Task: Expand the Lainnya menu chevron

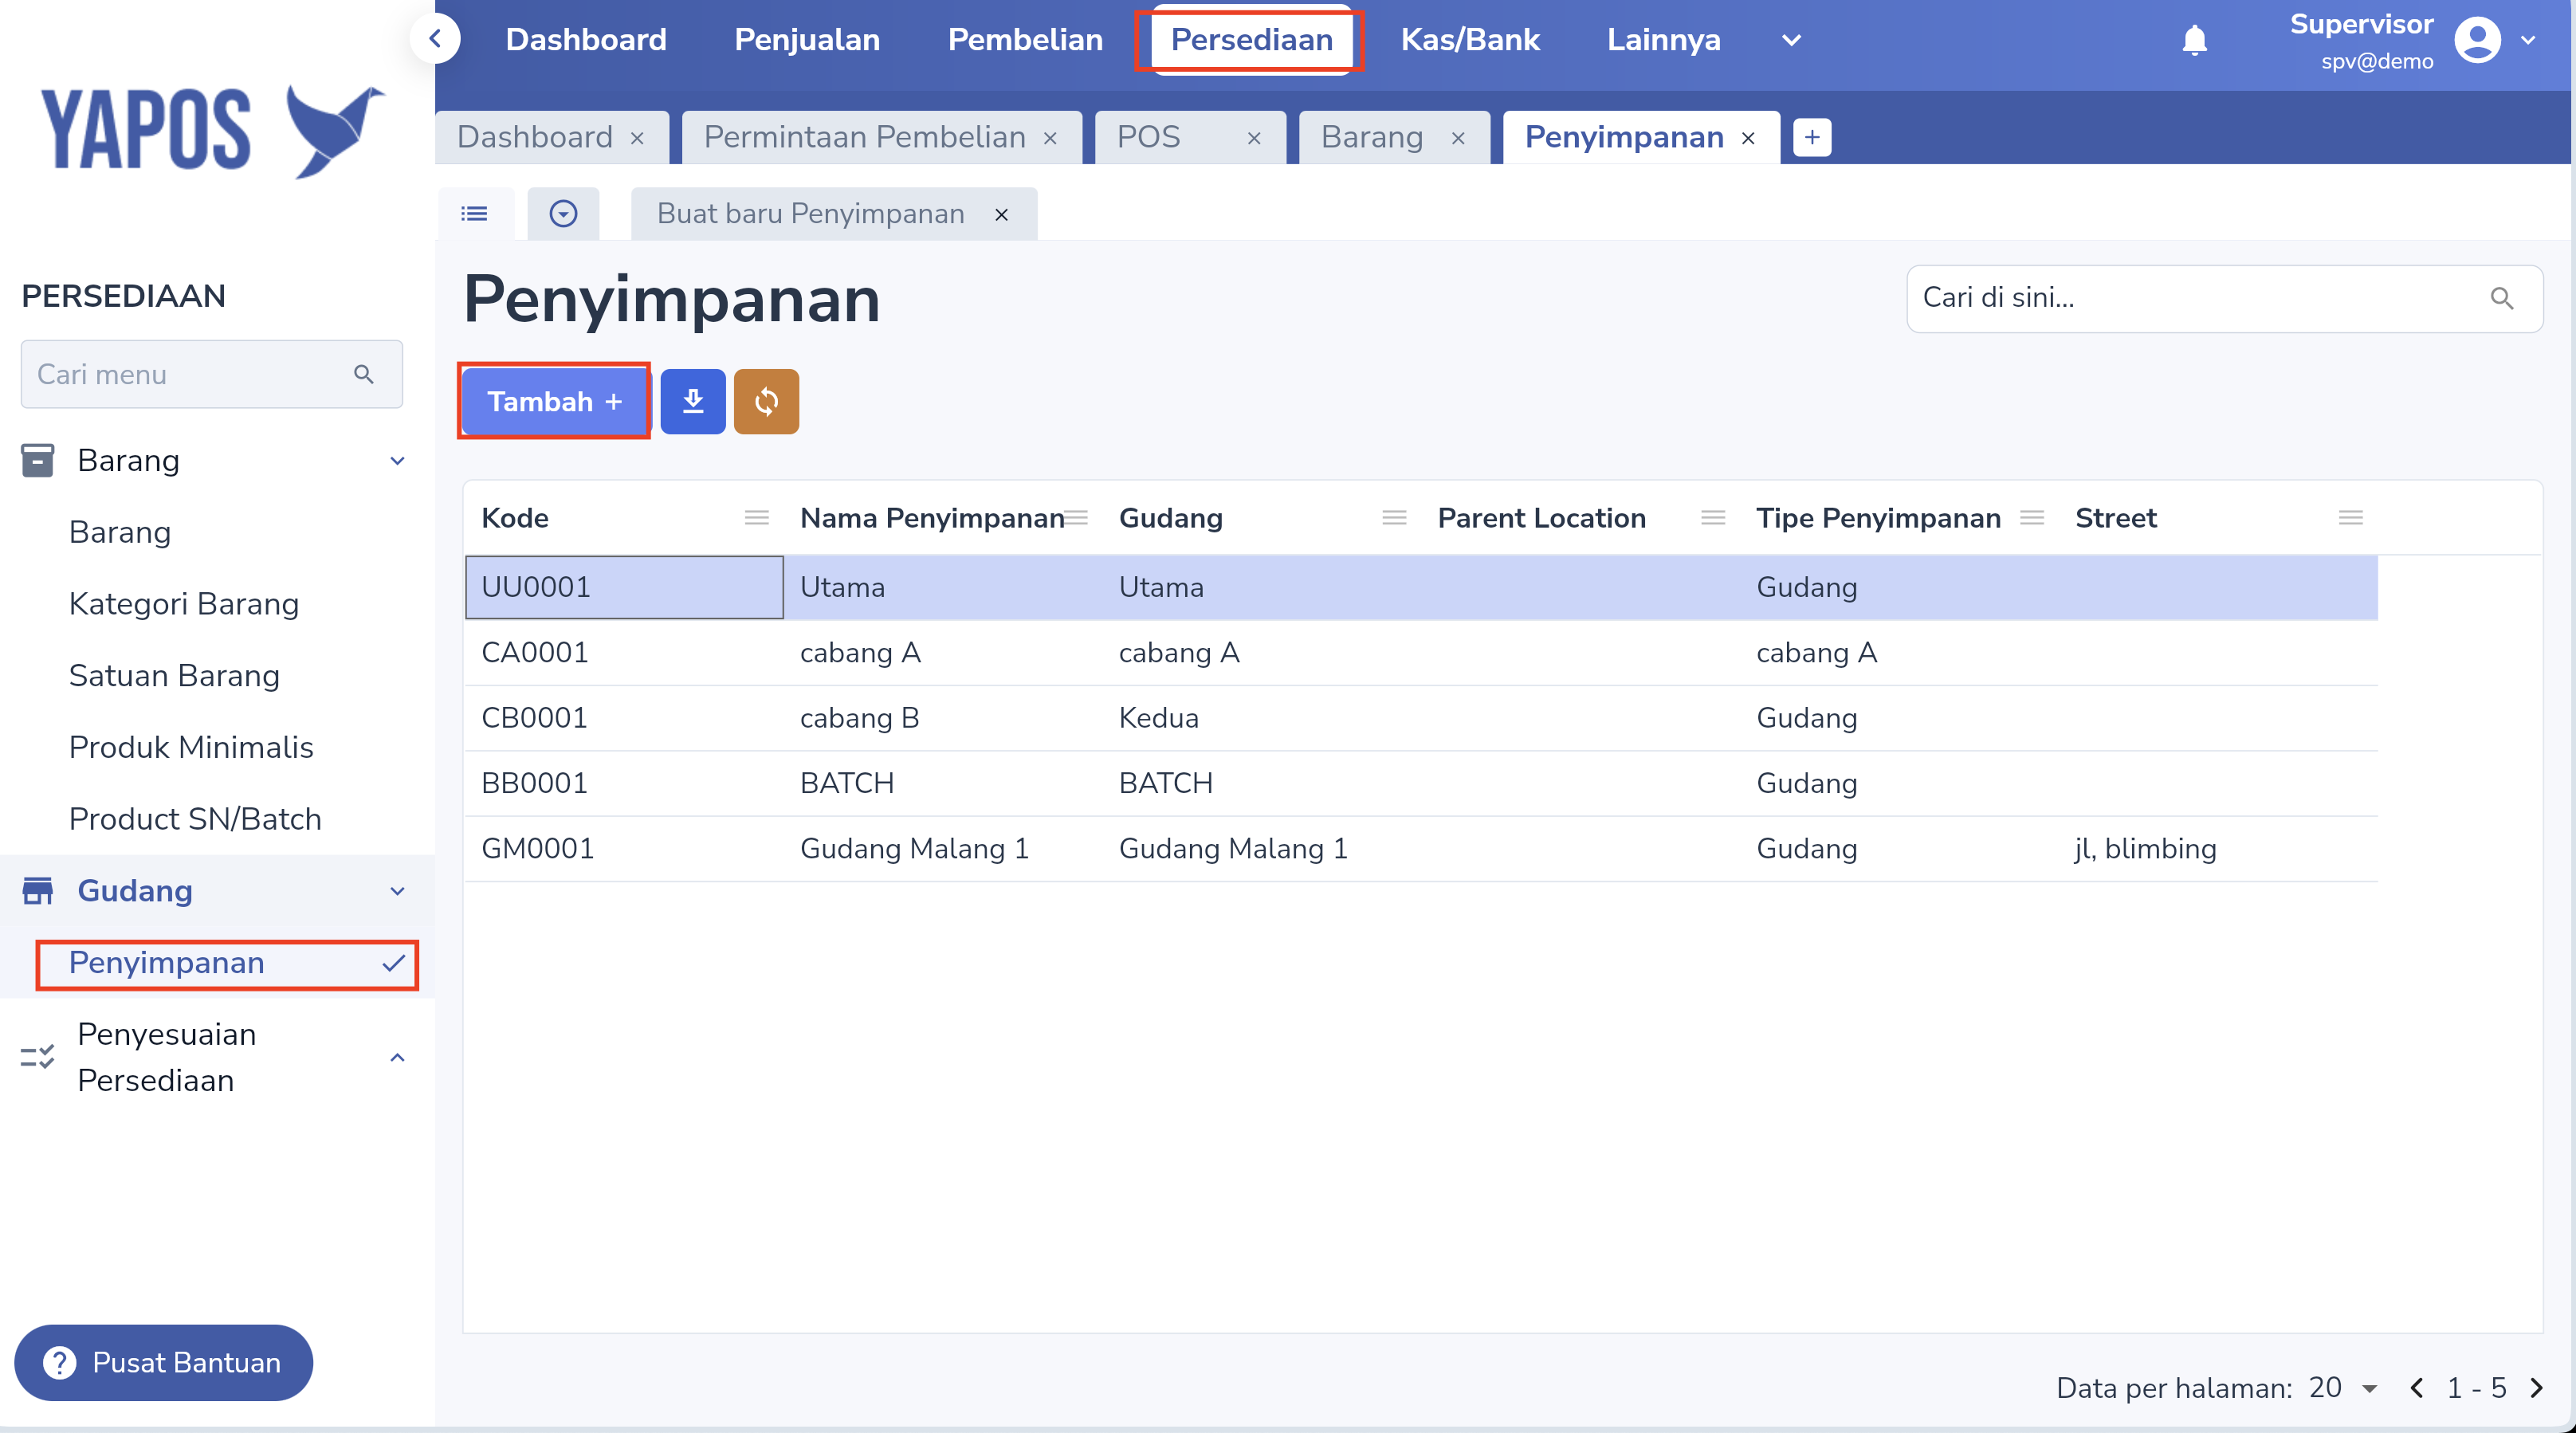Action: [x=1791, y=40]
